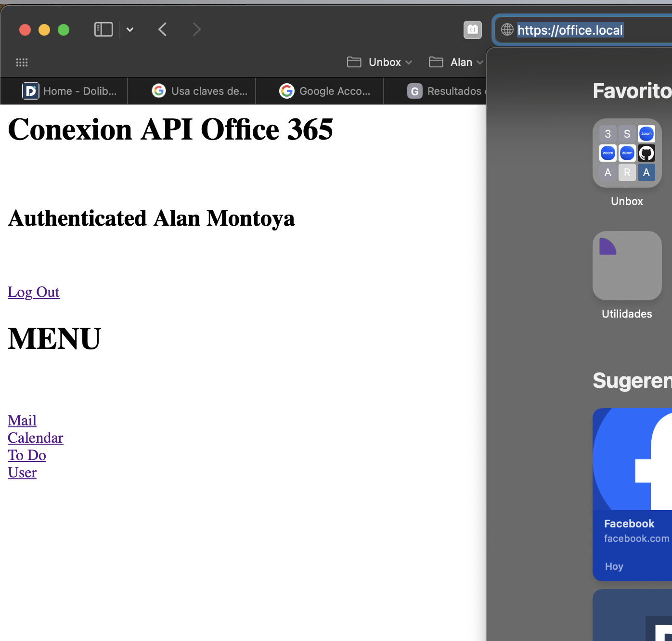Open the Mail link
672x641 pixels.
[22, 421]
